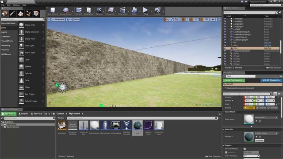Open the Blueprints toolbar icon
The width and height of the screenshot is (283, 159).
click(111, 11)
